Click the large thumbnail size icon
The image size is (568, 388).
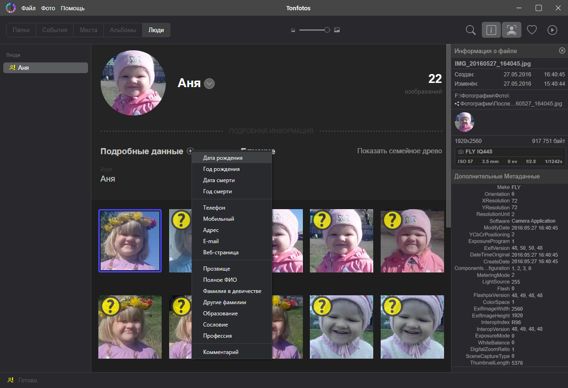pos(337,30)
